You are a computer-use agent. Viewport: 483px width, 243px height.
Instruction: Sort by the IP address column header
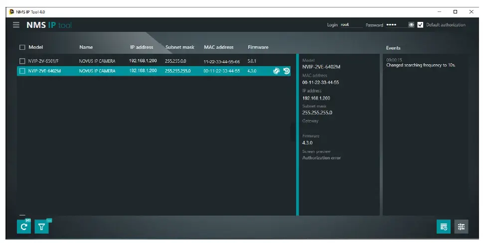point(142,47)
